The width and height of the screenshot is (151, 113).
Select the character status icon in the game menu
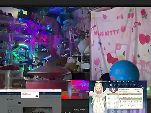point(111,85)
